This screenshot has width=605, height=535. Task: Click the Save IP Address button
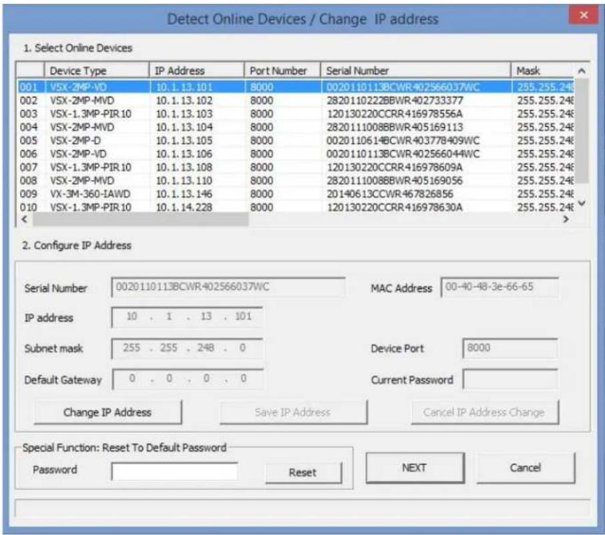click(293, 412)
